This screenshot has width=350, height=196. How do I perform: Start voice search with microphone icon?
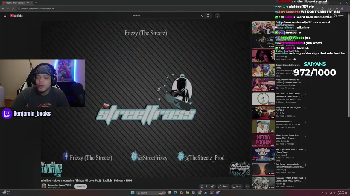(217, 16)
